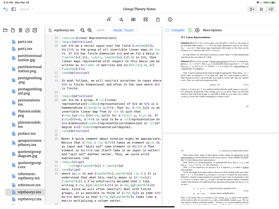Tap the undo back arrow icon
The image size is (279, 209).
tap(5, 9)
